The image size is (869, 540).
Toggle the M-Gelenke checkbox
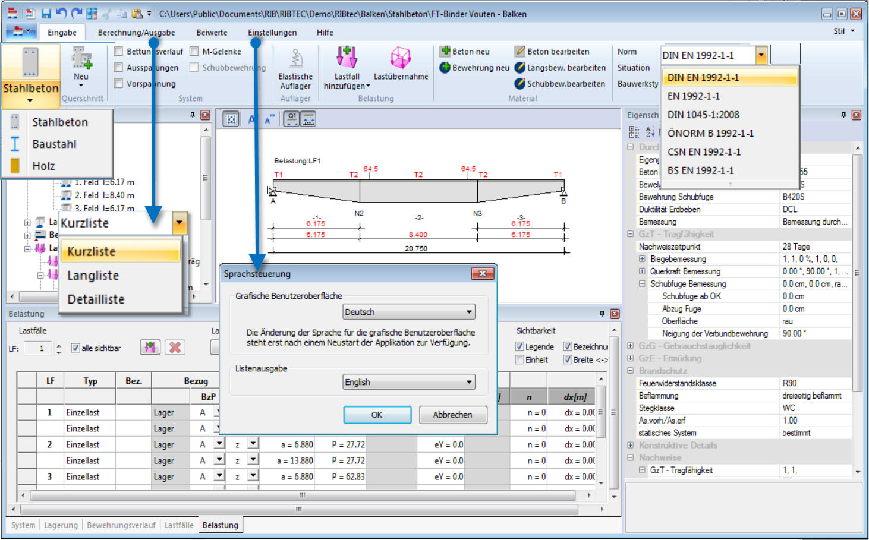pyautogui.click(x=194, y=51)
